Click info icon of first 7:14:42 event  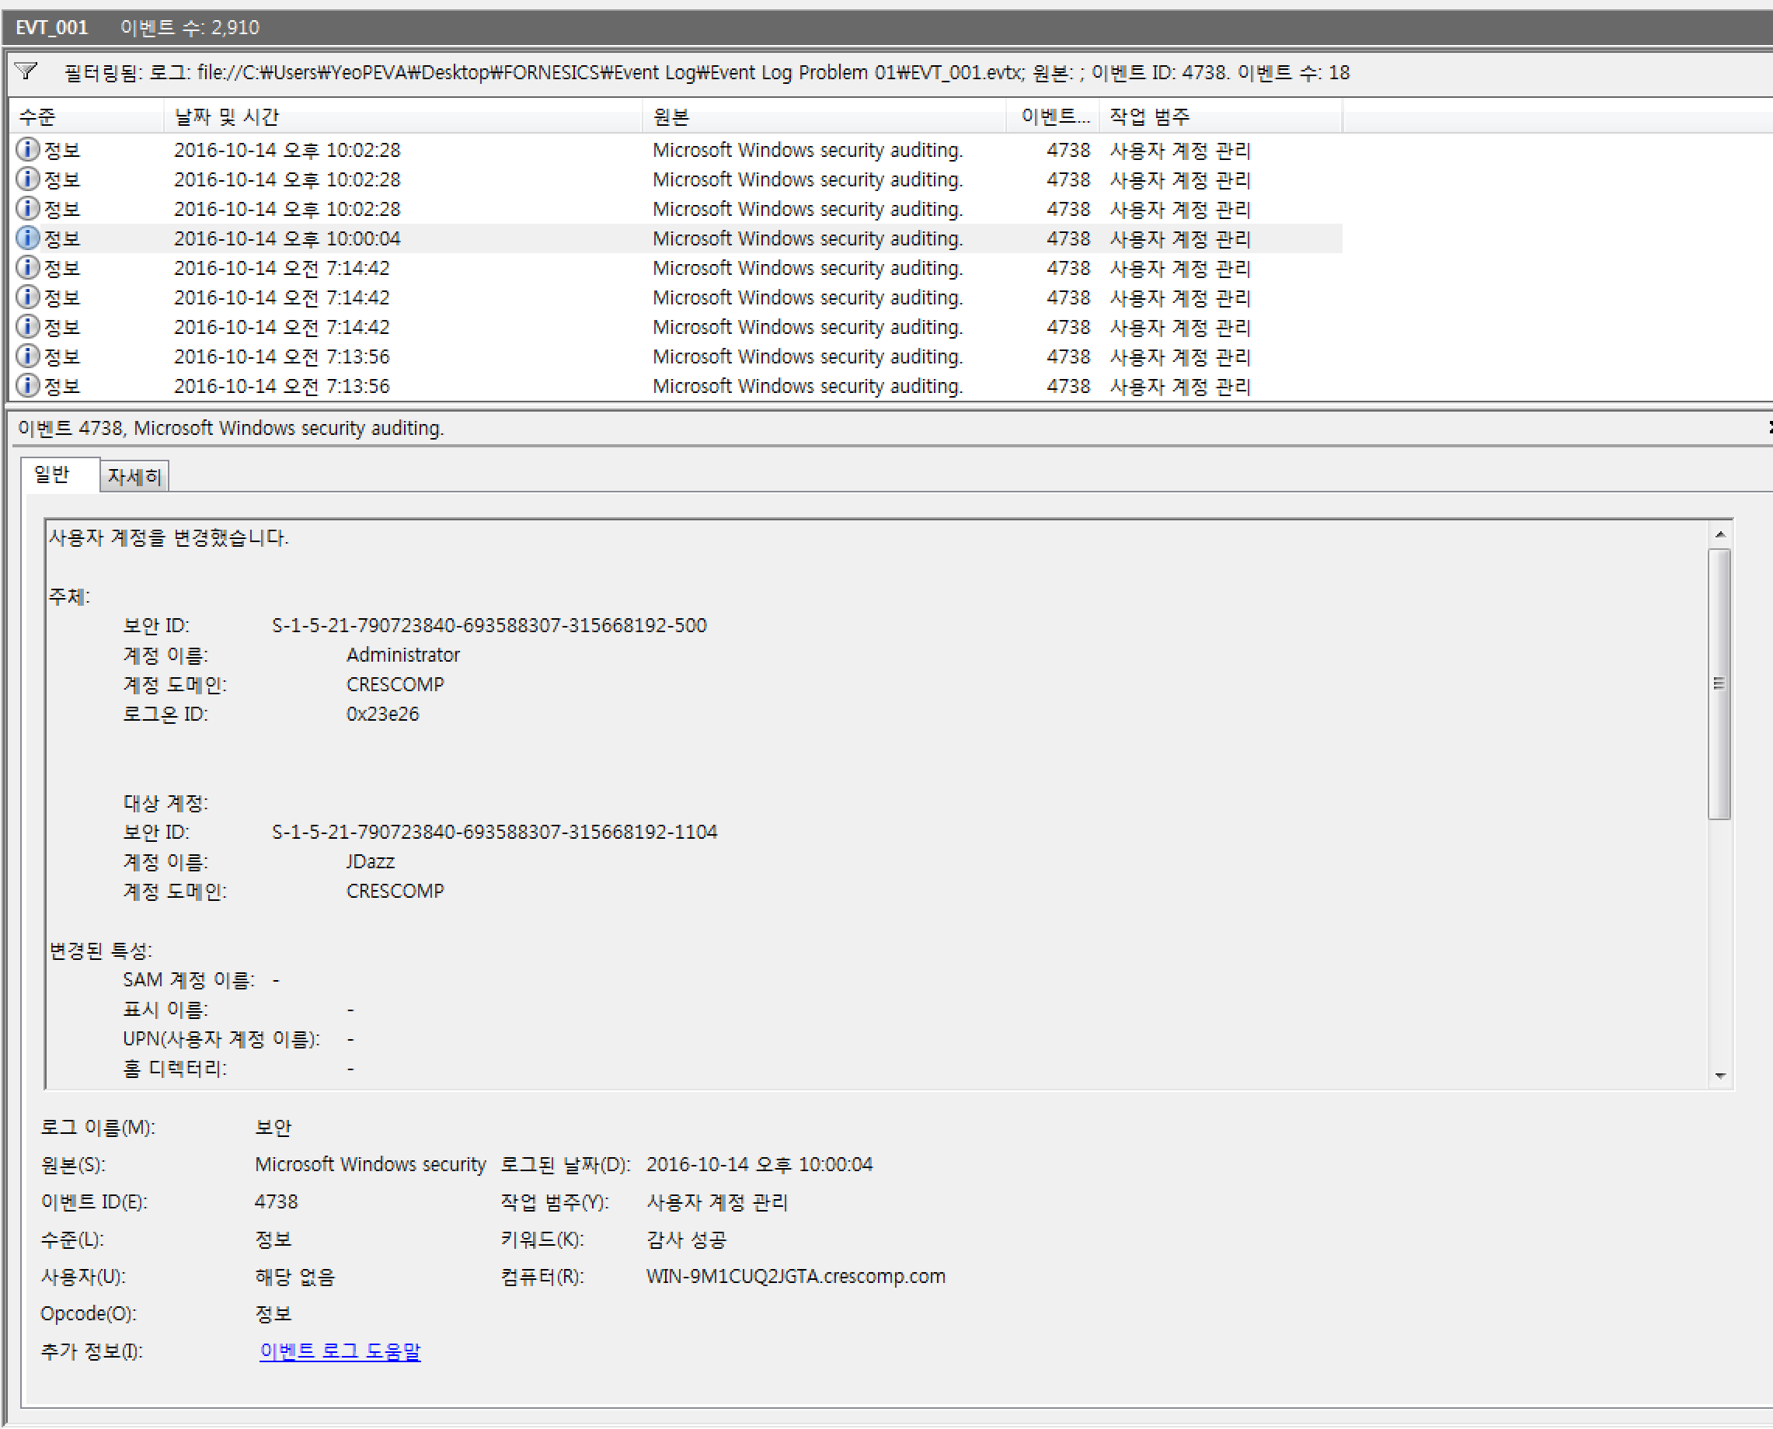(x=27, y=269)
